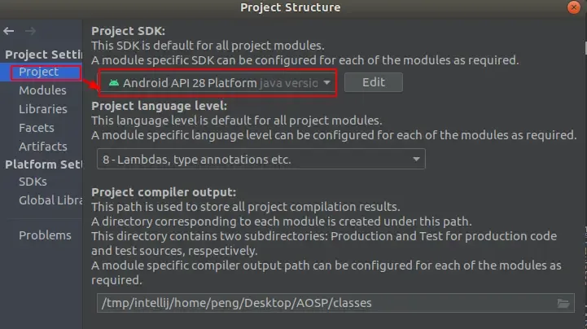
Task: Click the Android icon in the SDK selector
Action: [113, 83]
